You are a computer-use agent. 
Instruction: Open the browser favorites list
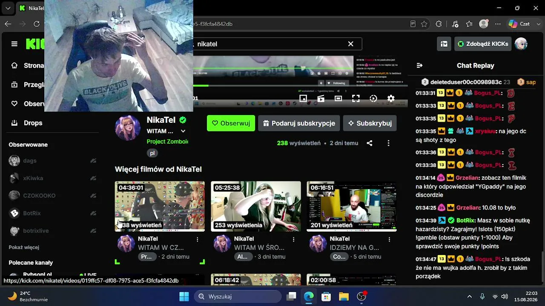point(469,24)
